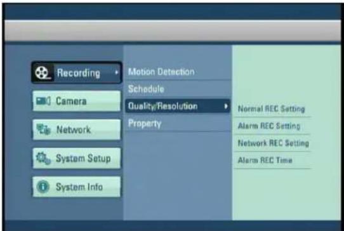Screen dimensions: 344x231
Task: Open Alarm REC Time
Action: (x=265, y=160)
